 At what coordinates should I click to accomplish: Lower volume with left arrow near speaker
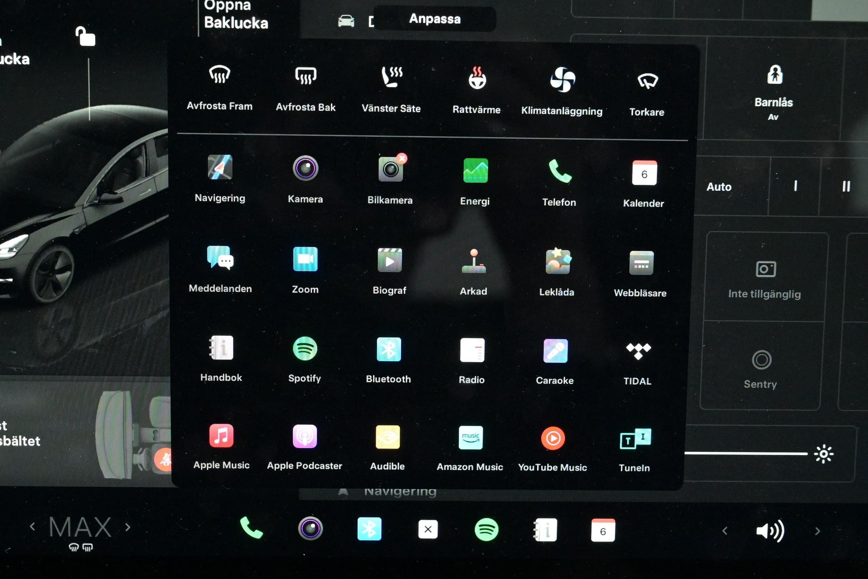click(725, 531)
